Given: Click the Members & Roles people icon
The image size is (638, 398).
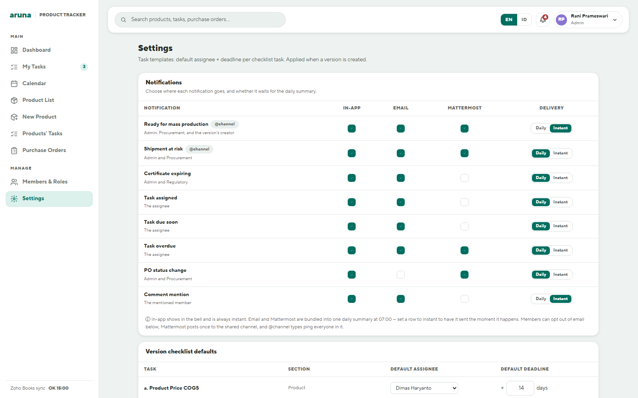Looking at the screenshot, I should click(x=14, y=182).
